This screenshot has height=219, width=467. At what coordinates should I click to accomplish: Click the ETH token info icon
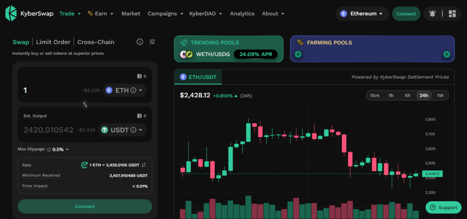134,90
